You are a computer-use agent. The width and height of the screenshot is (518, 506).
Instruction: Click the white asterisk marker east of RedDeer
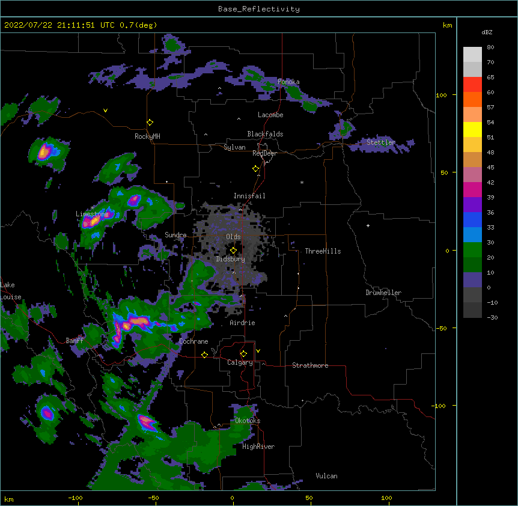(x=302, y=182)
